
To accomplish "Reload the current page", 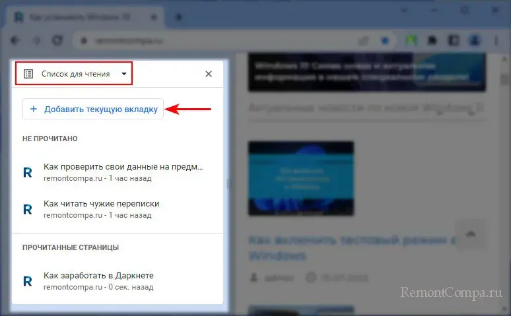I will (57, 40).
